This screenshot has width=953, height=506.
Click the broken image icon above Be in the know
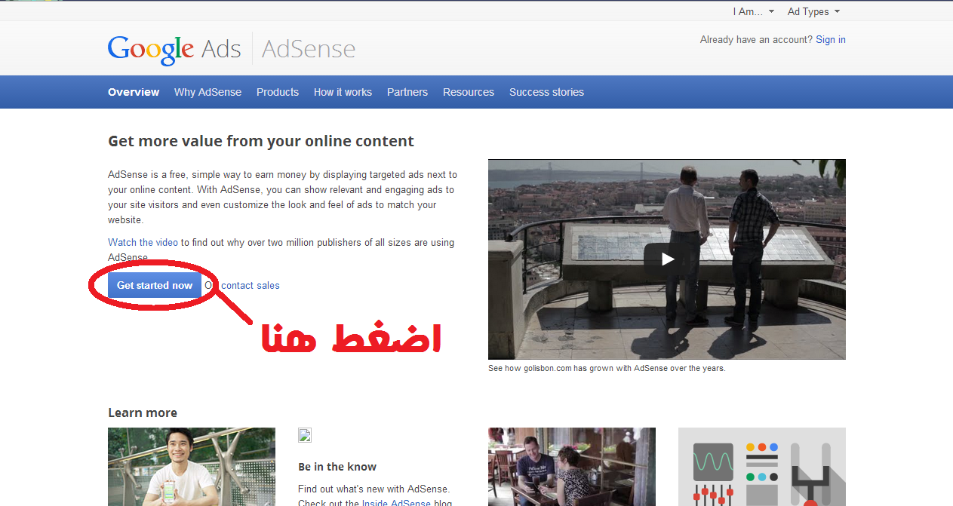pos(305,435)
